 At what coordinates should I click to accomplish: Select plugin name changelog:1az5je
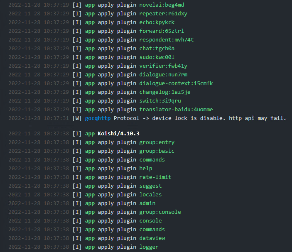click(165, 92)
